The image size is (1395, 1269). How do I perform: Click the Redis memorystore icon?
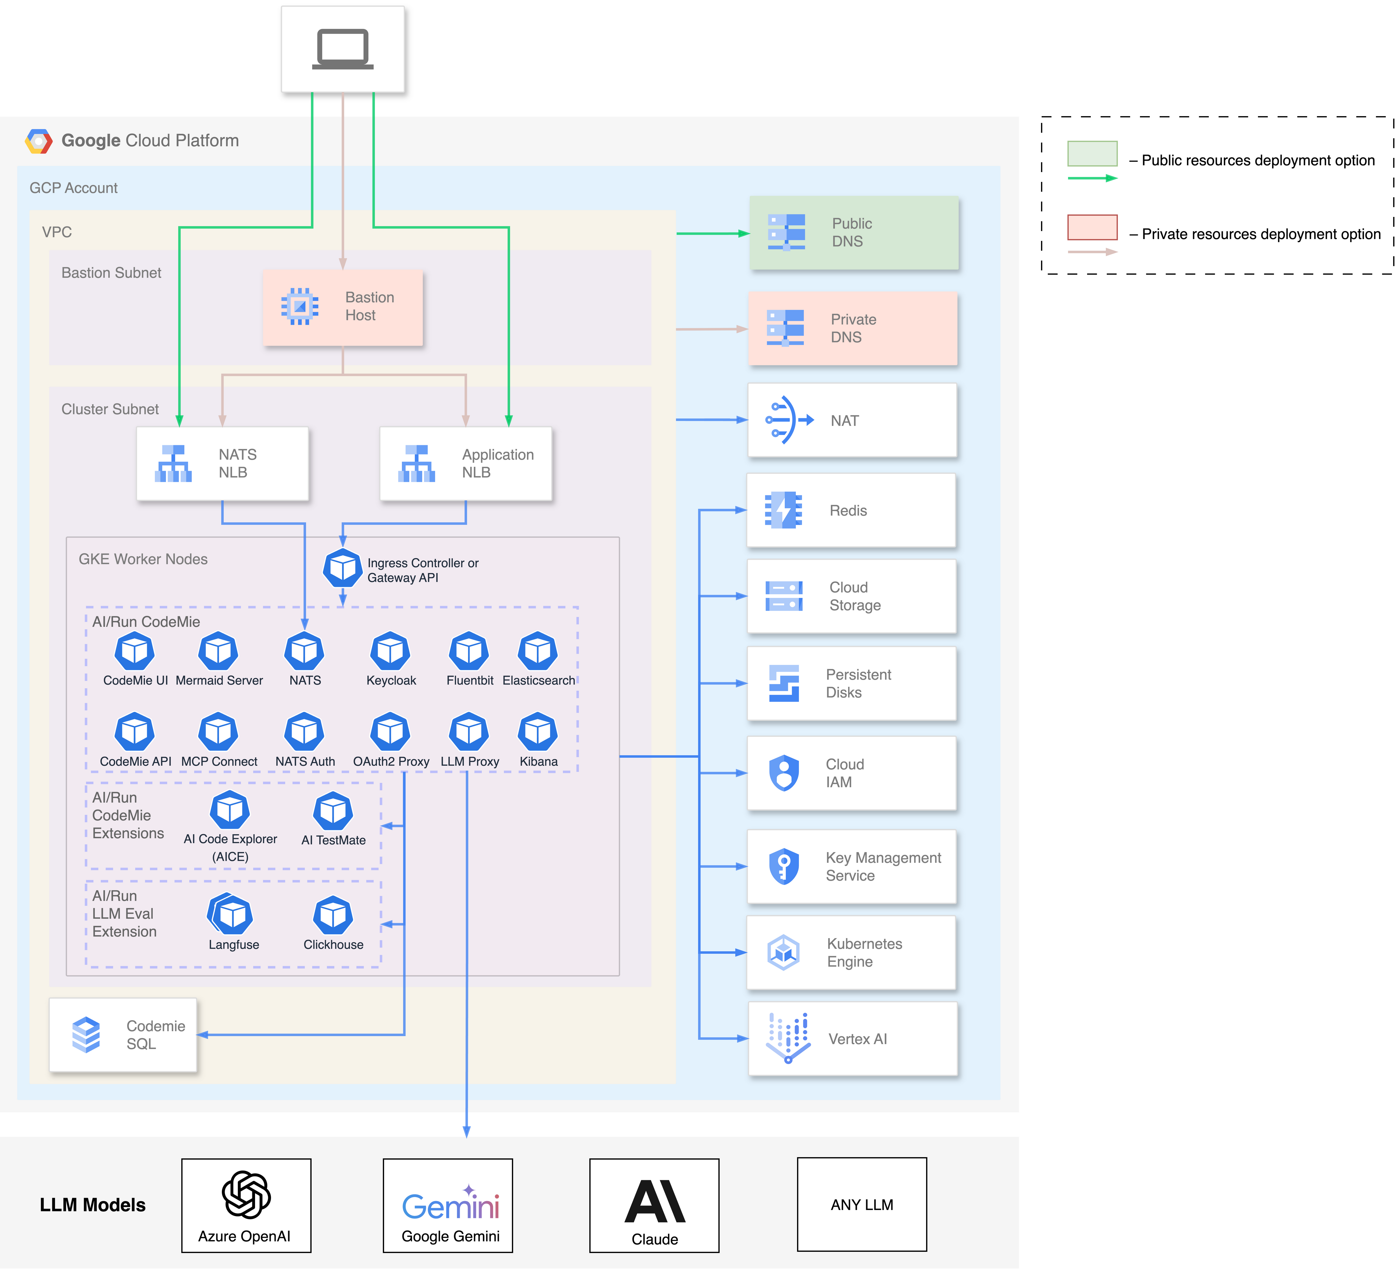pyautogui.click(x=783, y=511)
